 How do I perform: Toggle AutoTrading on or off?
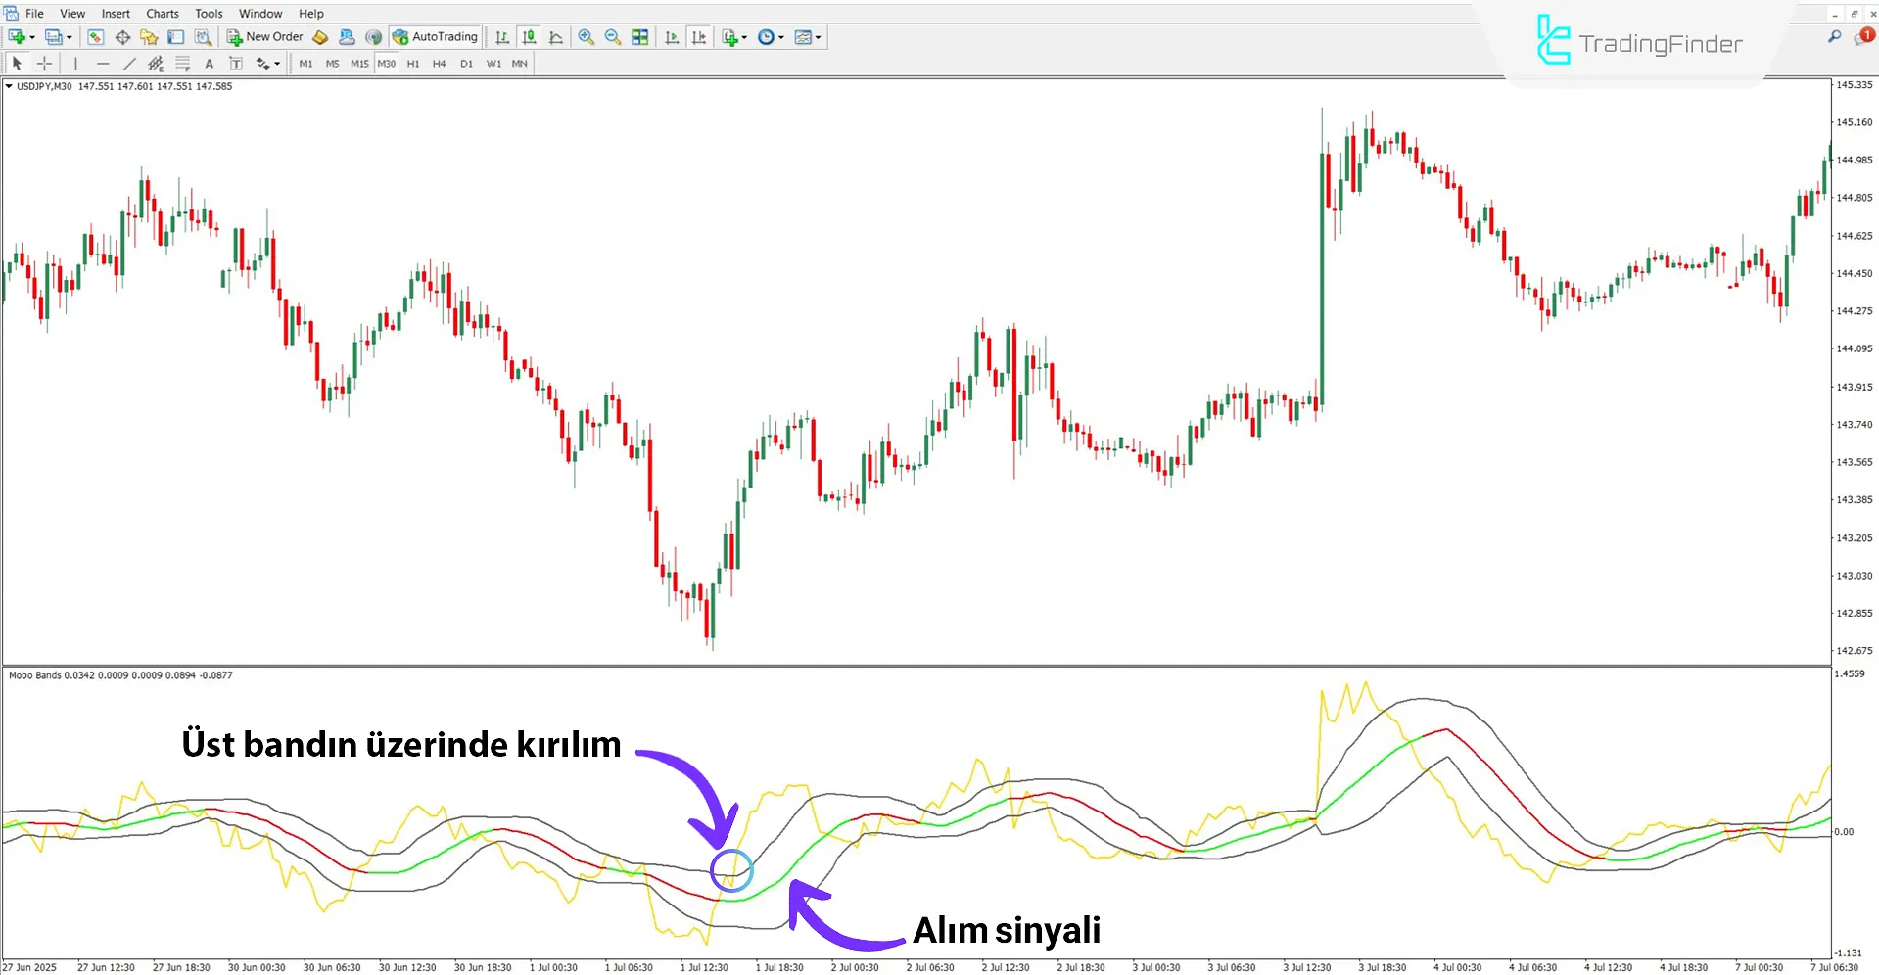[x=435, y=36]
